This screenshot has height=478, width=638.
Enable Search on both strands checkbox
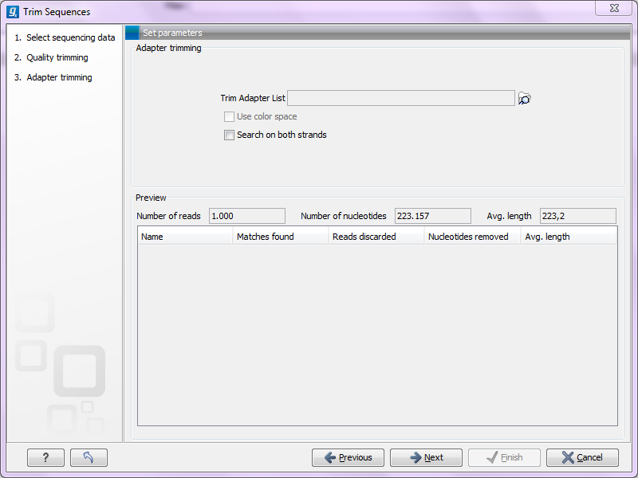(x=229, y=135)
